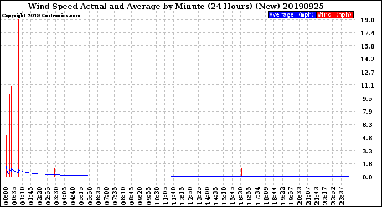
Task: Click the 0.0 y-axis label
Action: tap(367, 177)
